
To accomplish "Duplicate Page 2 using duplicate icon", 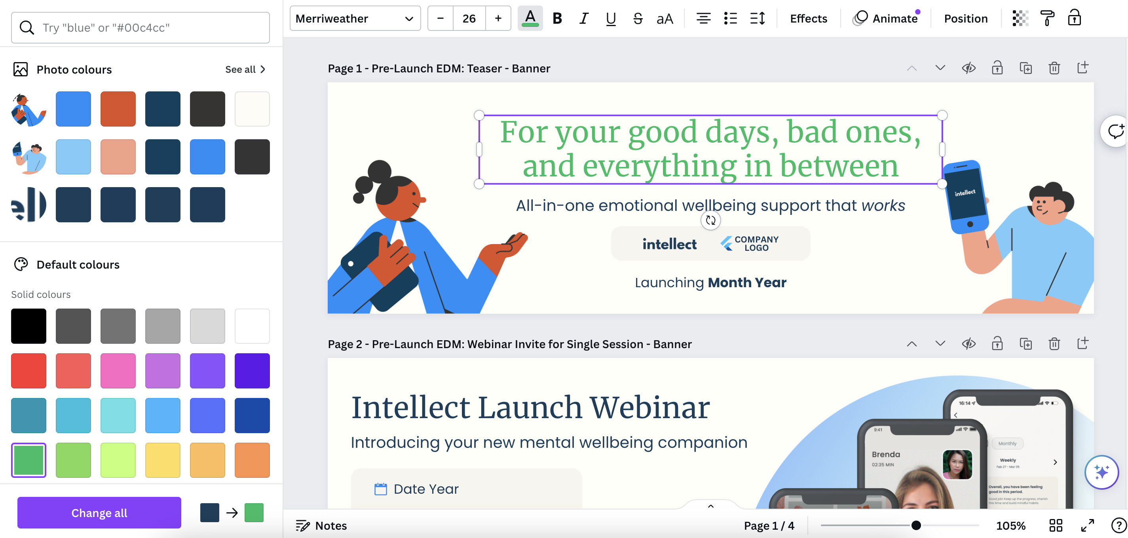I will [1025, 344].
